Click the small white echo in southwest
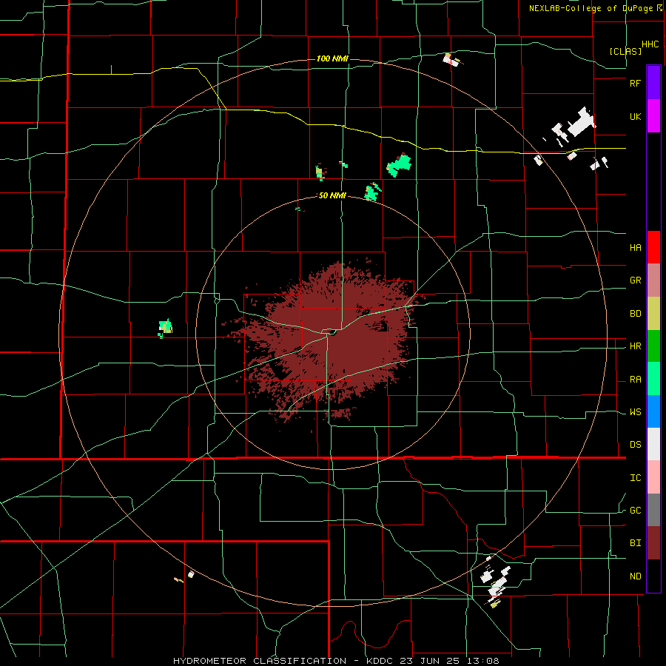This screenshot has height=666, width=666. tap(191, 574)
